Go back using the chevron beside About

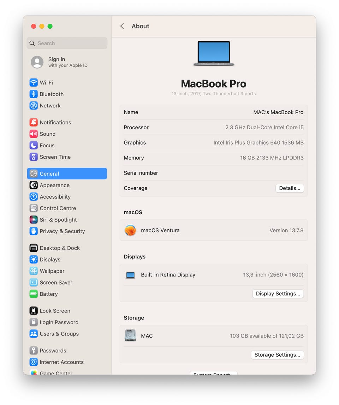click(x=122, y=26)
